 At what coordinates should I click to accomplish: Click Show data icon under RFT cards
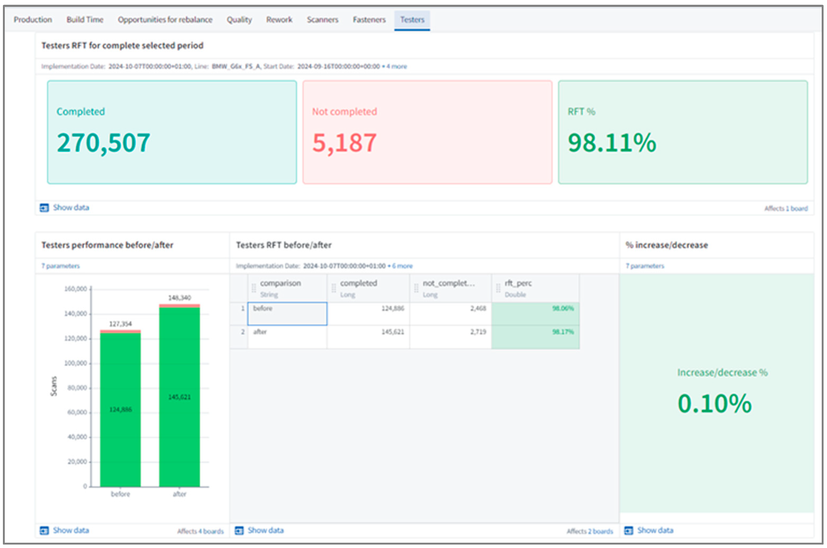click(44, 208)
